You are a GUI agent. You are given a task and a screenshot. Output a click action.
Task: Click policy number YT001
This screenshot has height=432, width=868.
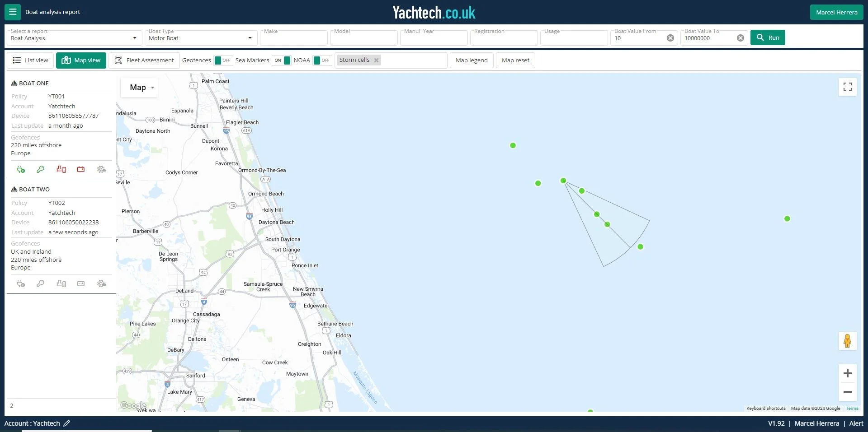pos(57,97)
